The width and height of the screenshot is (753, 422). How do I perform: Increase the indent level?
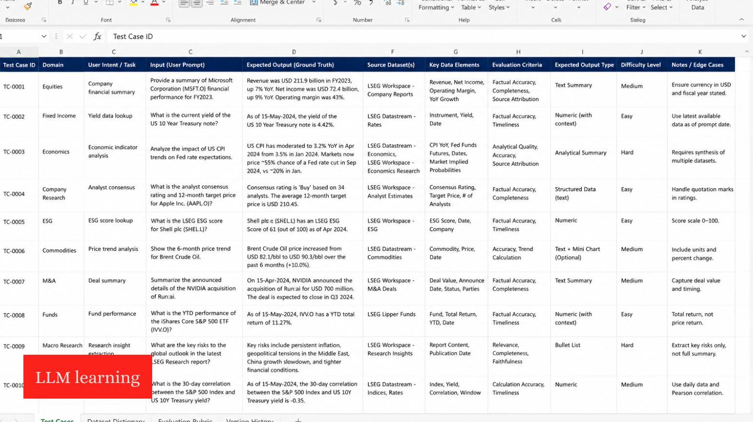click(238, 3)
